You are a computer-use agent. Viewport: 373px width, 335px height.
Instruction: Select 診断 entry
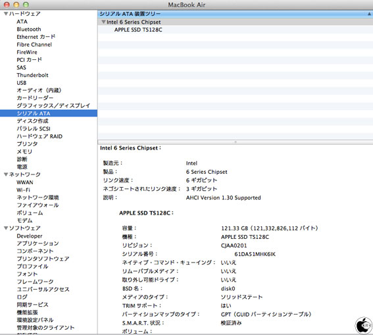click(22, 159)
